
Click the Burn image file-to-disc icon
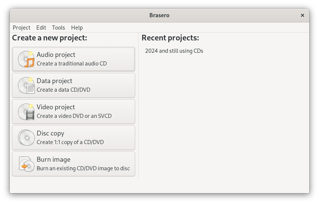click(26, 164)
